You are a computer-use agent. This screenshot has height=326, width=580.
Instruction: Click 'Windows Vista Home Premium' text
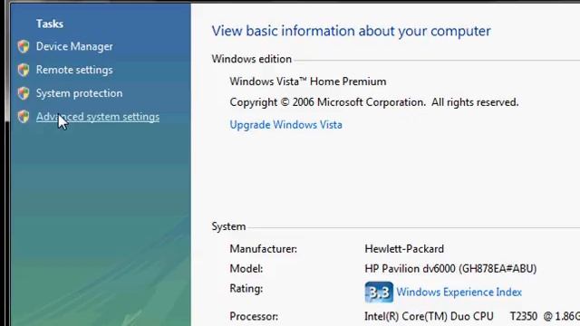click(308, 81)
